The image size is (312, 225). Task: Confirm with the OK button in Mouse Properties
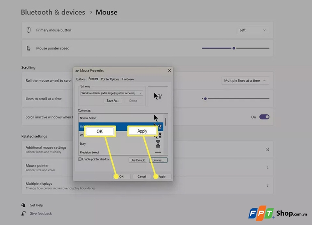point(121,177)
